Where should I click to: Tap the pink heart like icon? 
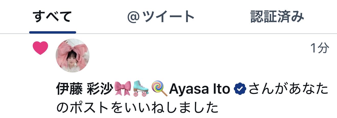click(x=41, y=48)
